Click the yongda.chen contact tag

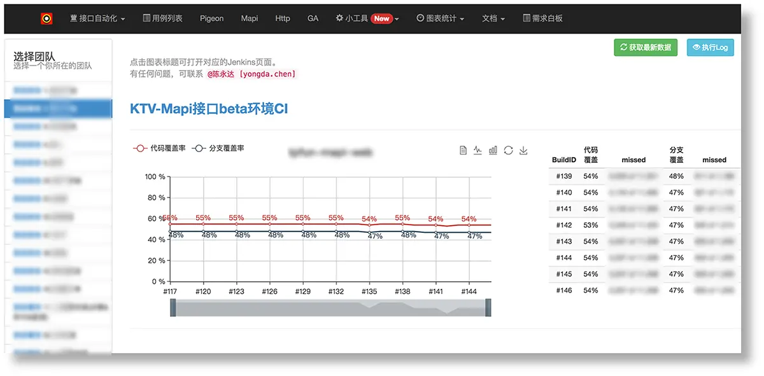[267, 74]
